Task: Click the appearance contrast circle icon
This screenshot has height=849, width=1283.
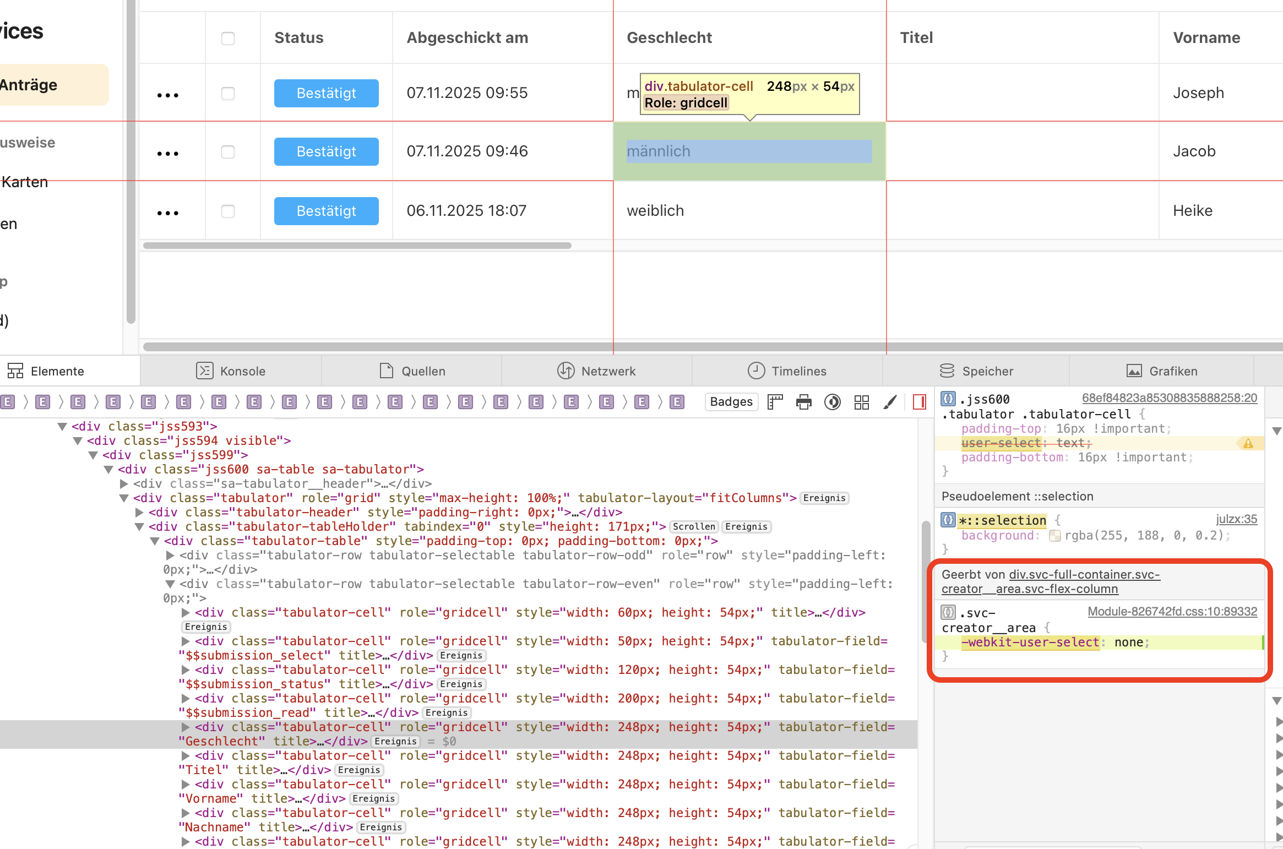Action: (x=833, y=402)
